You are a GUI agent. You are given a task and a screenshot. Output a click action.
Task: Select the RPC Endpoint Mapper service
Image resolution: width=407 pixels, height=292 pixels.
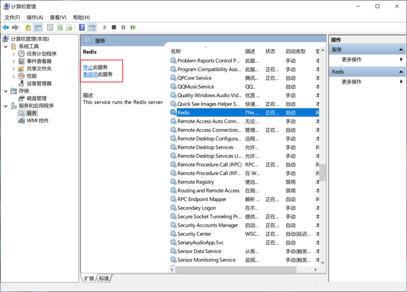tap(244, 199)
